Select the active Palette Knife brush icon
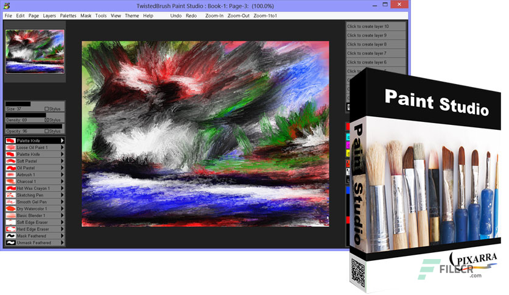The image size is (509, 295). [x=11, y=140]
